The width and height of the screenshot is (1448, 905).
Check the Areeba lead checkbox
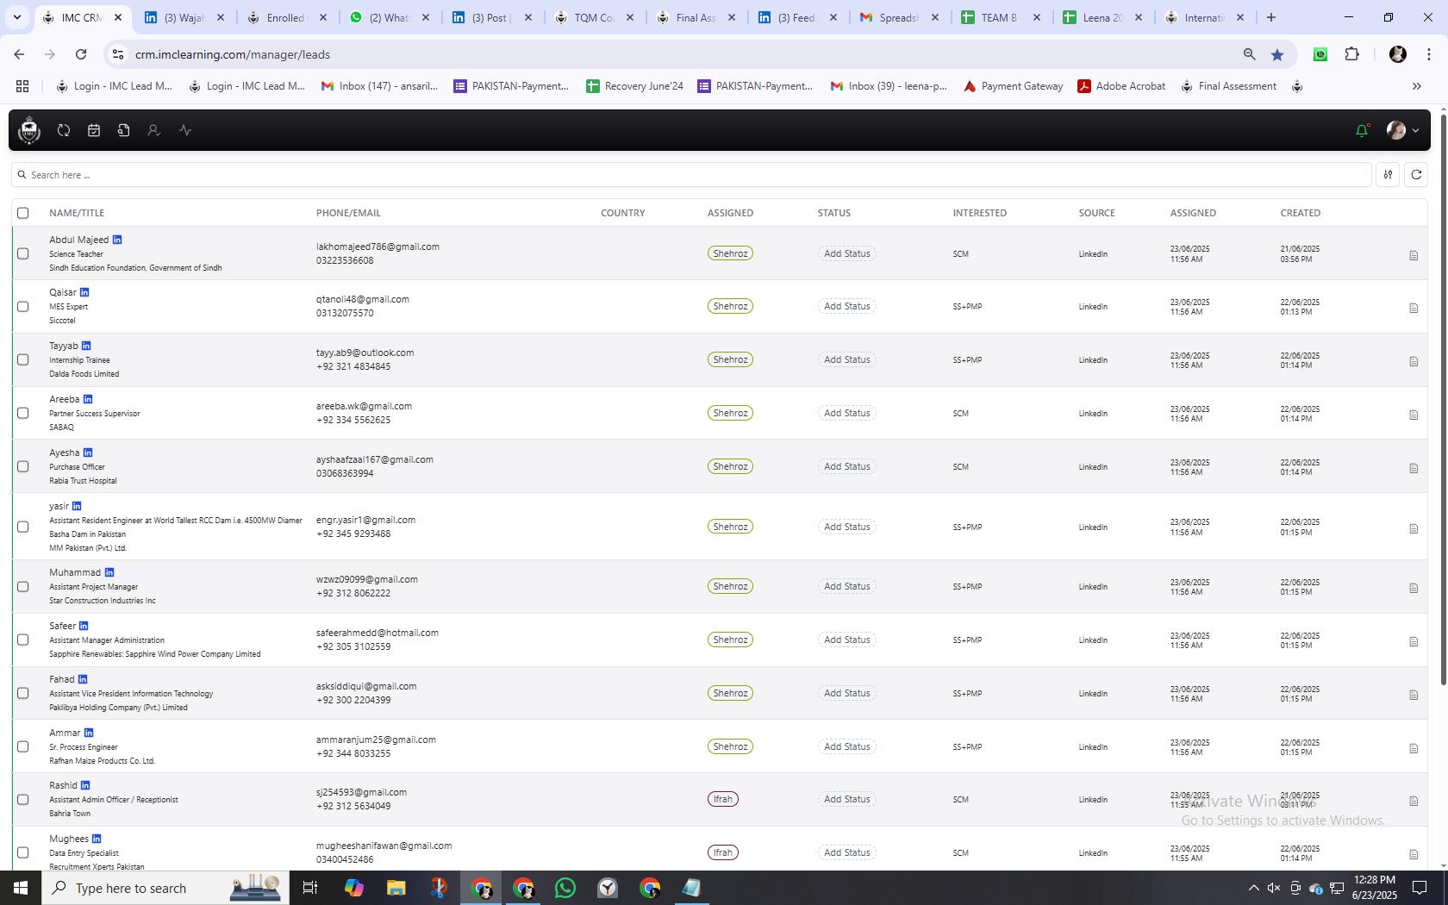[23, 413]
